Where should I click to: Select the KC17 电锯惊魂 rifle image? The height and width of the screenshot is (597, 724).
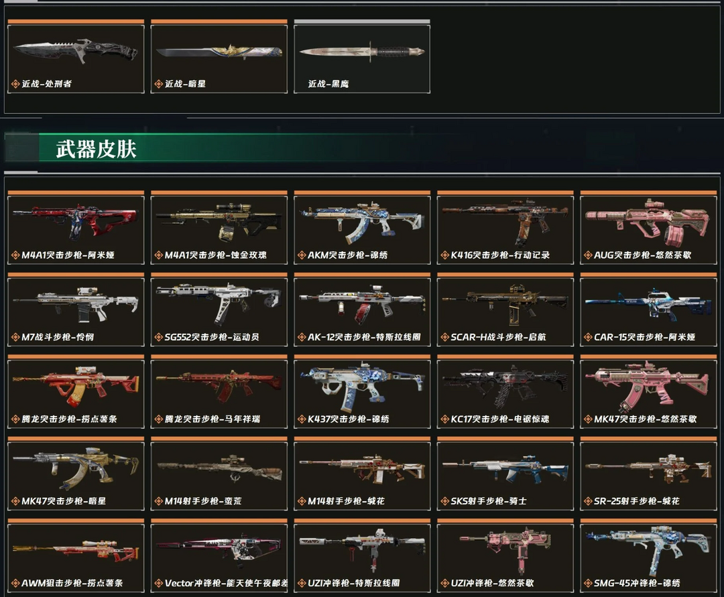pos(505,386)
